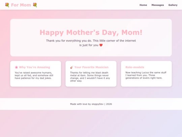182x137 pixels.
Task: Click the paragraph about blasting death metal at 6am
Action: (90, 77)
